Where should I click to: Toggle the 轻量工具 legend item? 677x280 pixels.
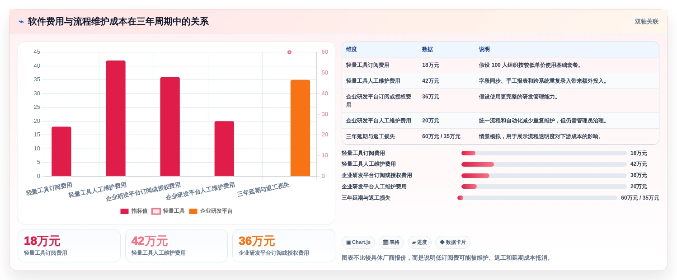[168, 211]
